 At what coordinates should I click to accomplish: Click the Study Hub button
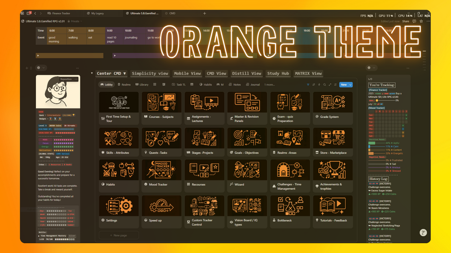[278, 73]
